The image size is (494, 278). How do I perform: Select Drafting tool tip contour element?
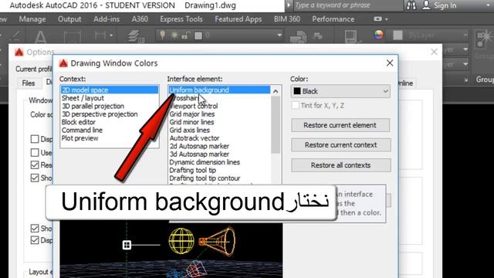pos(205,178)
